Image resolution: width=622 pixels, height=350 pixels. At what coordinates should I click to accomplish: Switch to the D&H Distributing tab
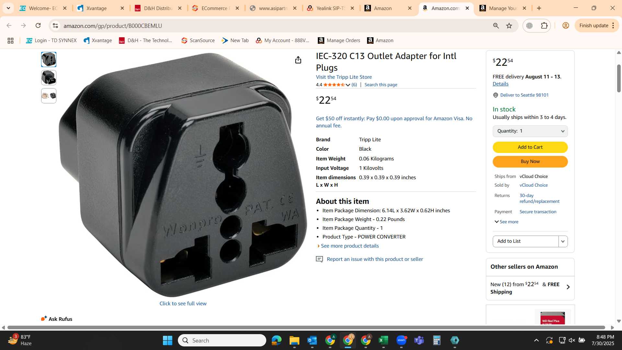[x=158, y=8]
